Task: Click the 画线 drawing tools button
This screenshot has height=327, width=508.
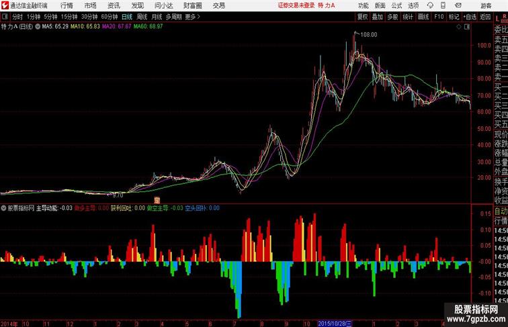Action: coord(423,17)
